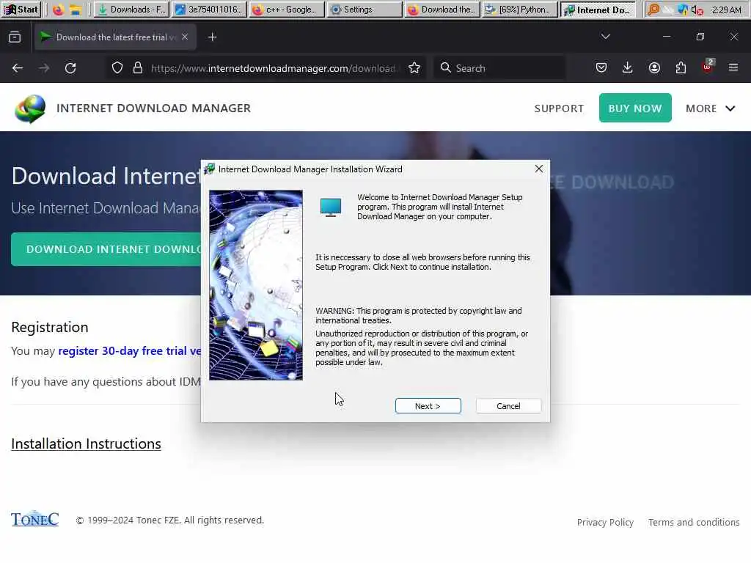The height and width of the screenshot is (563, 751).
Task: Click the DOWNLOAD INTERNET DOWNLOAD green button
Action: click(x=106, y=249)
